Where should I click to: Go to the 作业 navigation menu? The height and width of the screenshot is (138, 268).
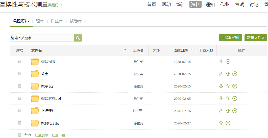point(225,4)
